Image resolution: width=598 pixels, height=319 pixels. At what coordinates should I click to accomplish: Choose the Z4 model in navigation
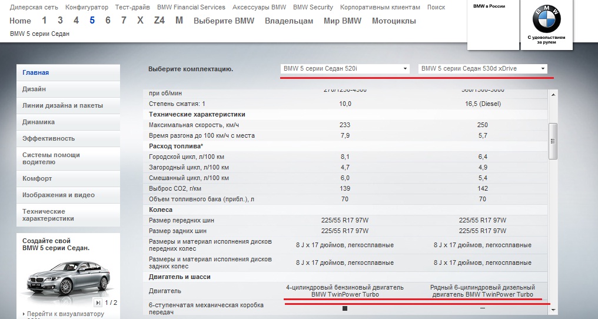160,21
